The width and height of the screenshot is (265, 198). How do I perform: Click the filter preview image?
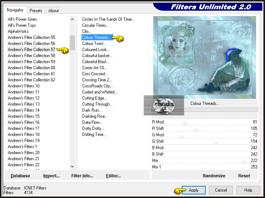[x=205, y=57]
